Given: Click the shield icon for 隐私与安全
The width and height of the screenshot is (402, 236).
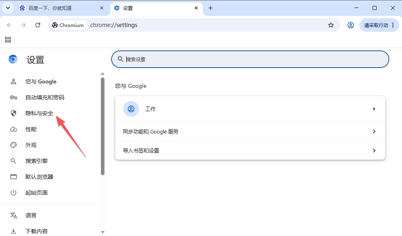Looking at the screenshot, I should 14,113.
